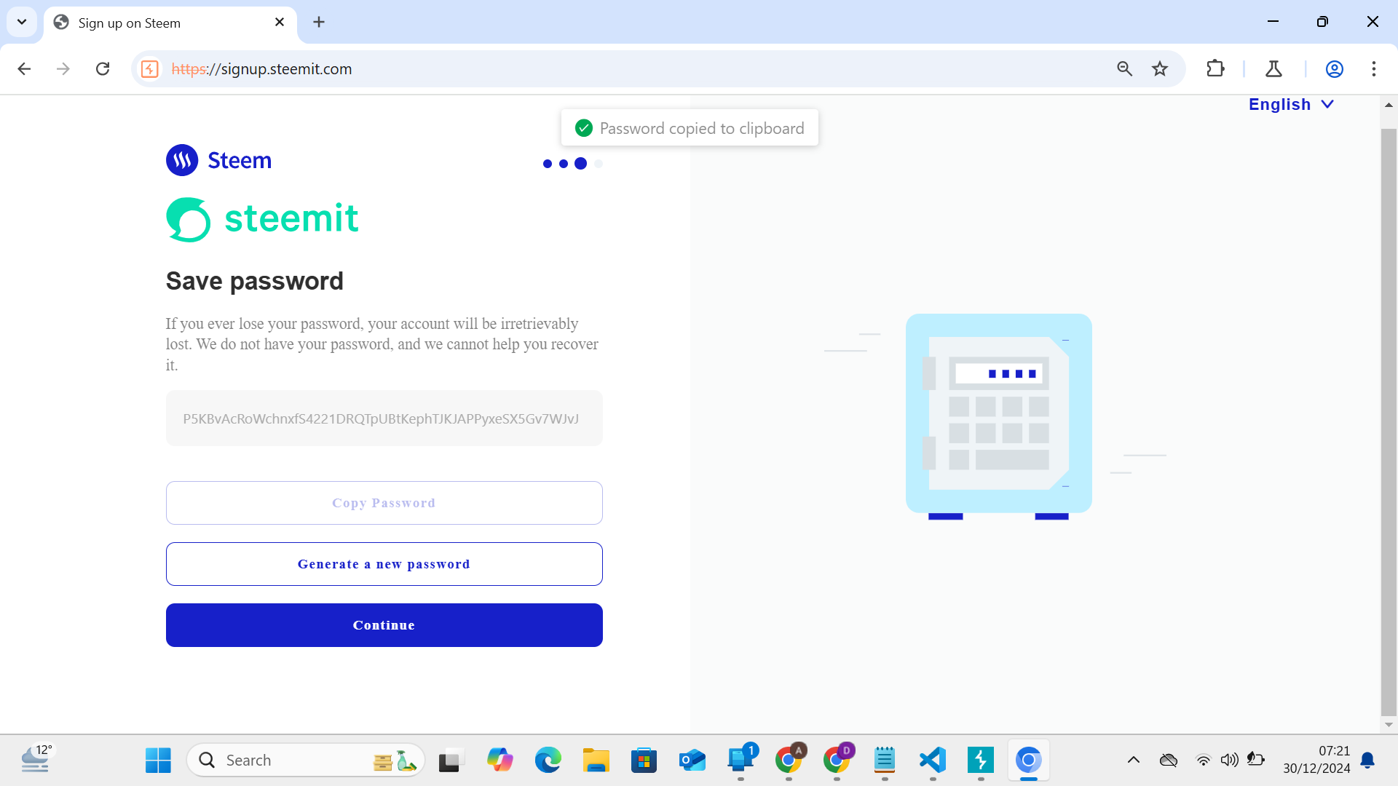
Task: Select the fourth progress step dot
Action: (x=599, y=164)
